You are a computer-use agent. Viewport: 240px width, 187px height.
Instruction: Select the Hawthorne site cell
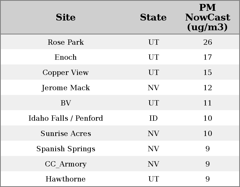pos(66,179)
